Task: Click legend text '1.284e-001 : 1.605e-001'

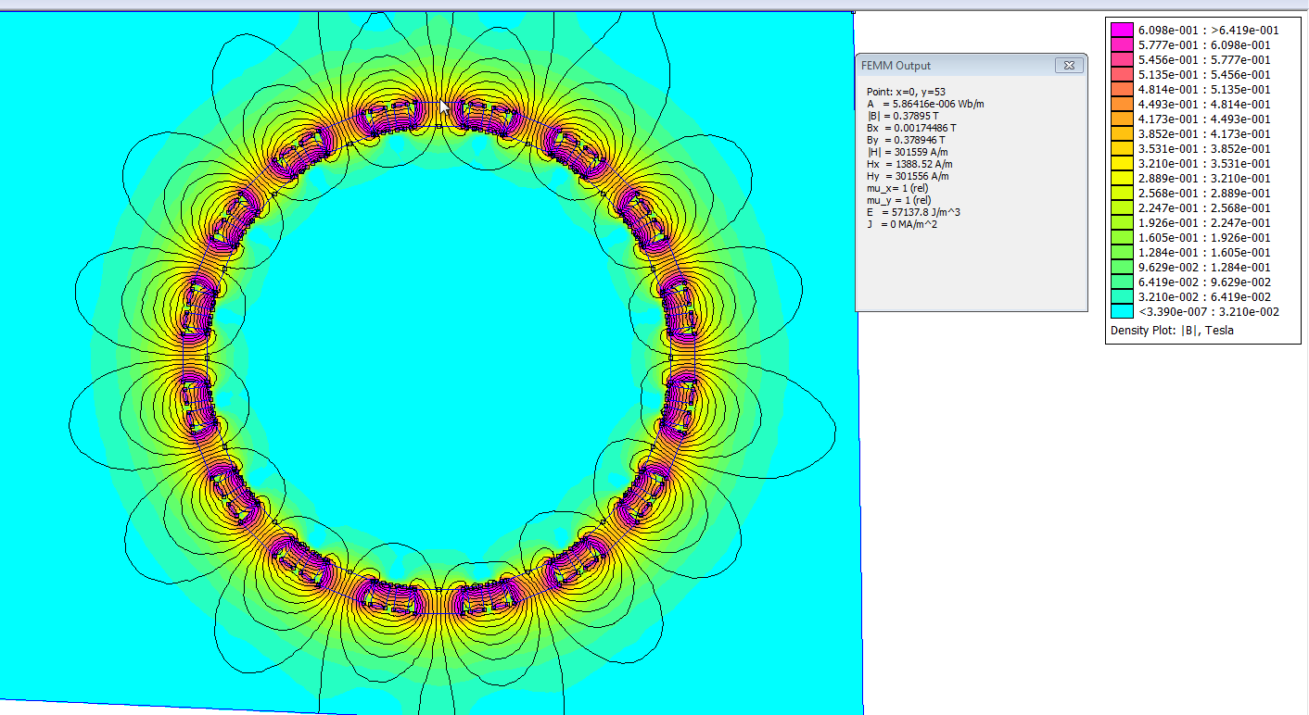Action: pyautogui.click(x=1204, y=252)
